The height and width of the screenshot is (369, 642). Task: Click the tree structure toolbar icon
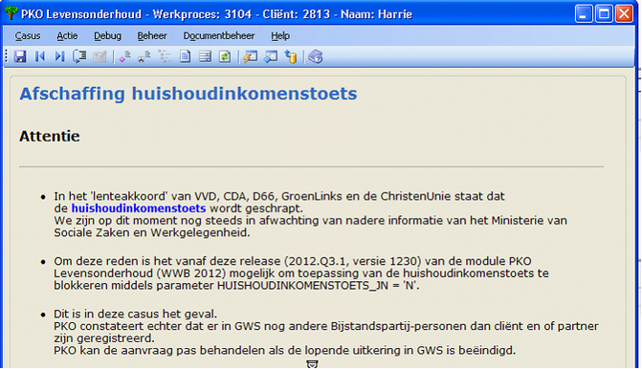click(165, 56)
